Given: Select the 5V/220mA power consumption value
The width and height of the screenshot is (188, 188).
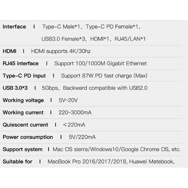Looking at the screenshot, I should [x=82, y=137].
